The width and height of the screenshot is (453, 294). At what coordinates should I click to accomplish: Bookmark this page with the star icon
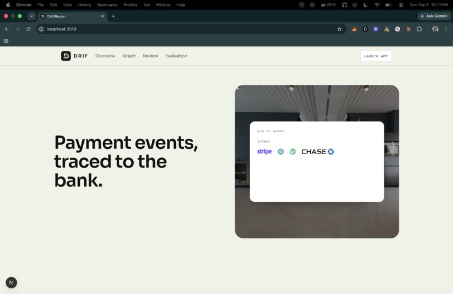[x=339, y=29]
